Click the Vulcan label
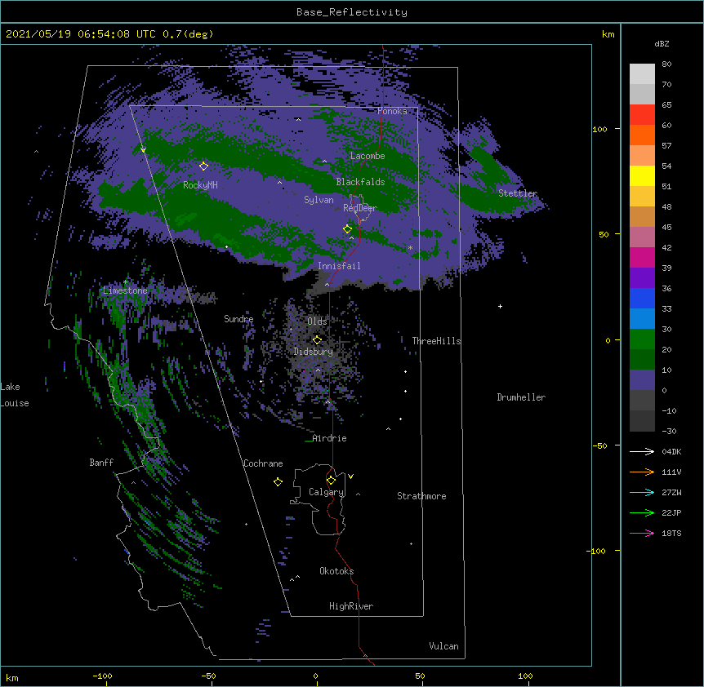The width and height of the screenshot is (704, 687). tap(443, 646)
